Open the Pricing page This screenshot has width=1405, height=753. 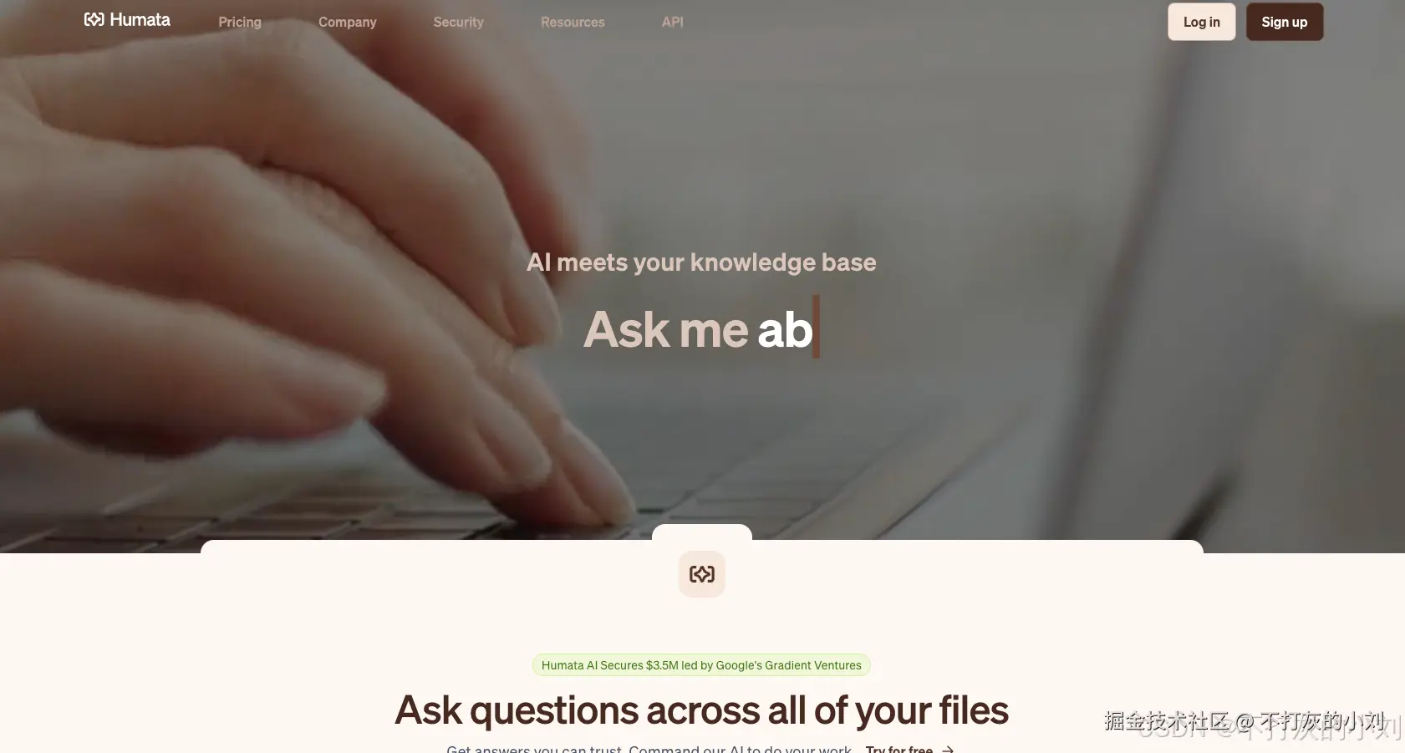240,22
